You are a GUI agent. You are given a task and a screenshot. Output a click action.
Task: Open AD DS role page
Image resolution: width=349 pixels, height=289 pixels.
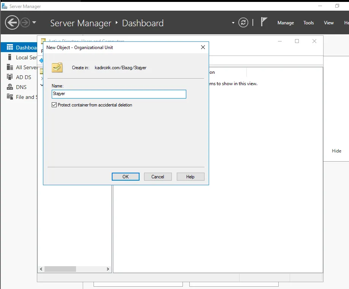pyautogui.click(x=19, y=77)
